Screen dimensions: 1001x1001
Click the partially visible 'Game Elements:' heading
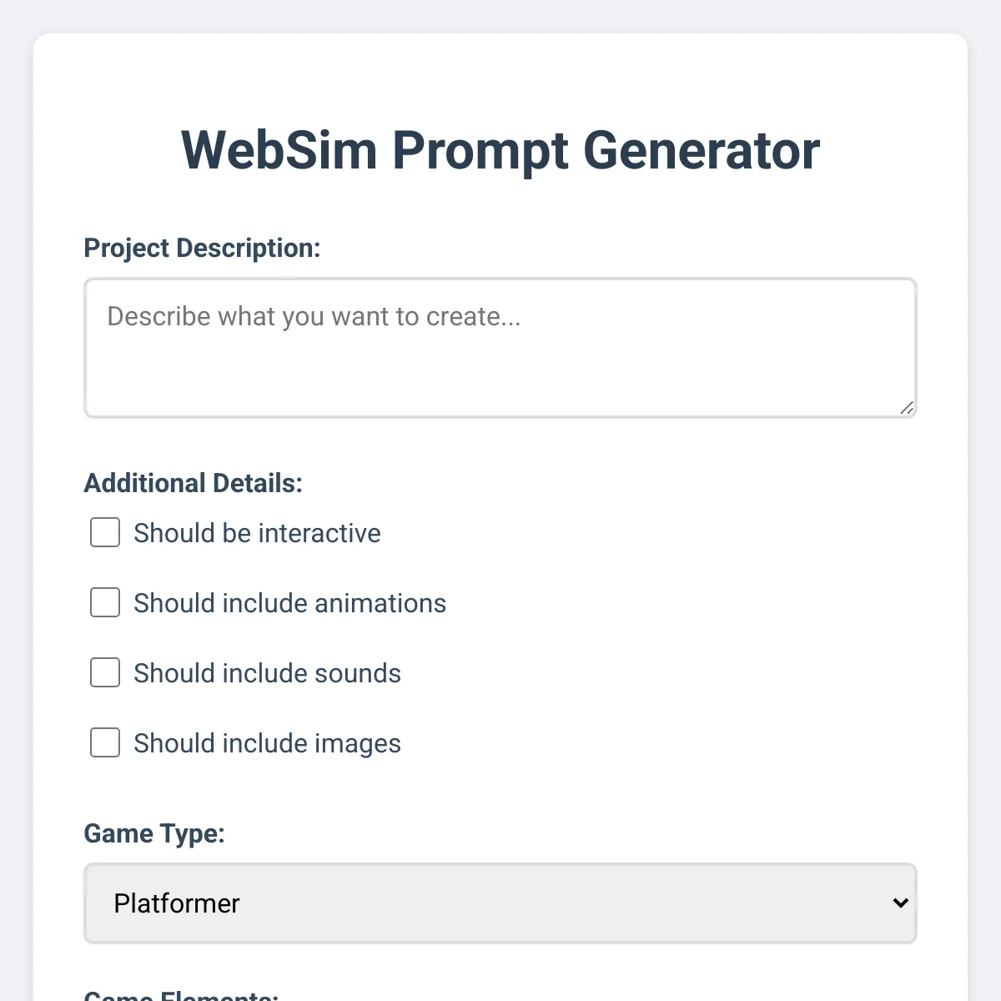click(x=182, y=995)
